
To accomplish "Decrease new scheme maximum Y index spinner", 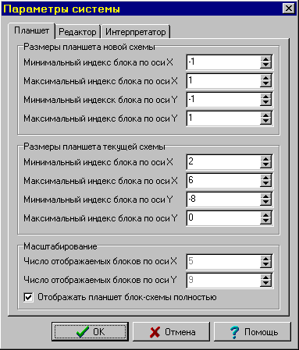I will coord(265,122).
